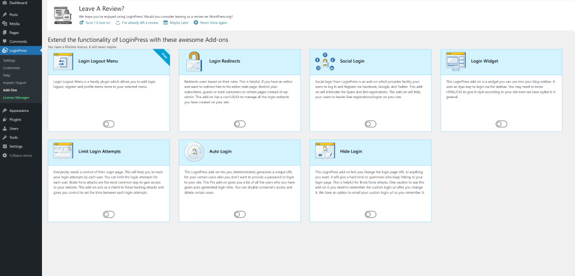Click the Login Redirects card title
Screen dimensions: 575x276
tap(225, 61)
